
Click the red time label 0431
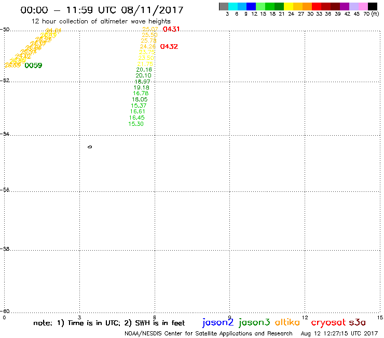tap(171, 29)
